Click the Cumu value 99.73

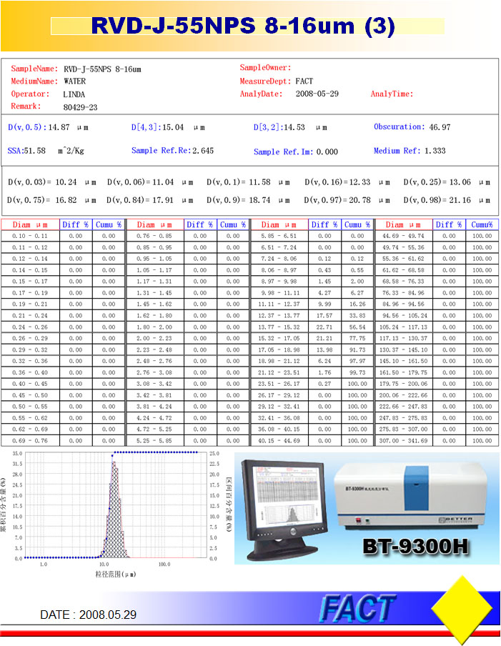(357, 372)
